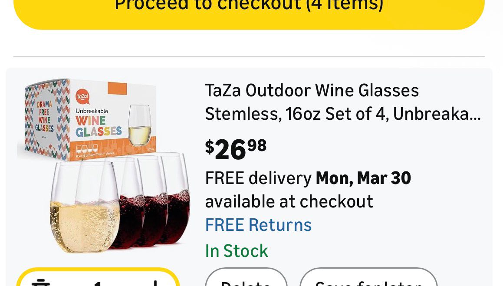Click the 'available at checkout' text

289,202
